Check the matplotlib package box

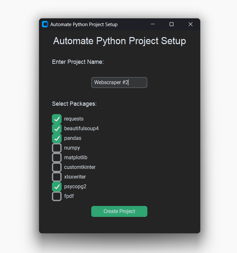[57, 158]
